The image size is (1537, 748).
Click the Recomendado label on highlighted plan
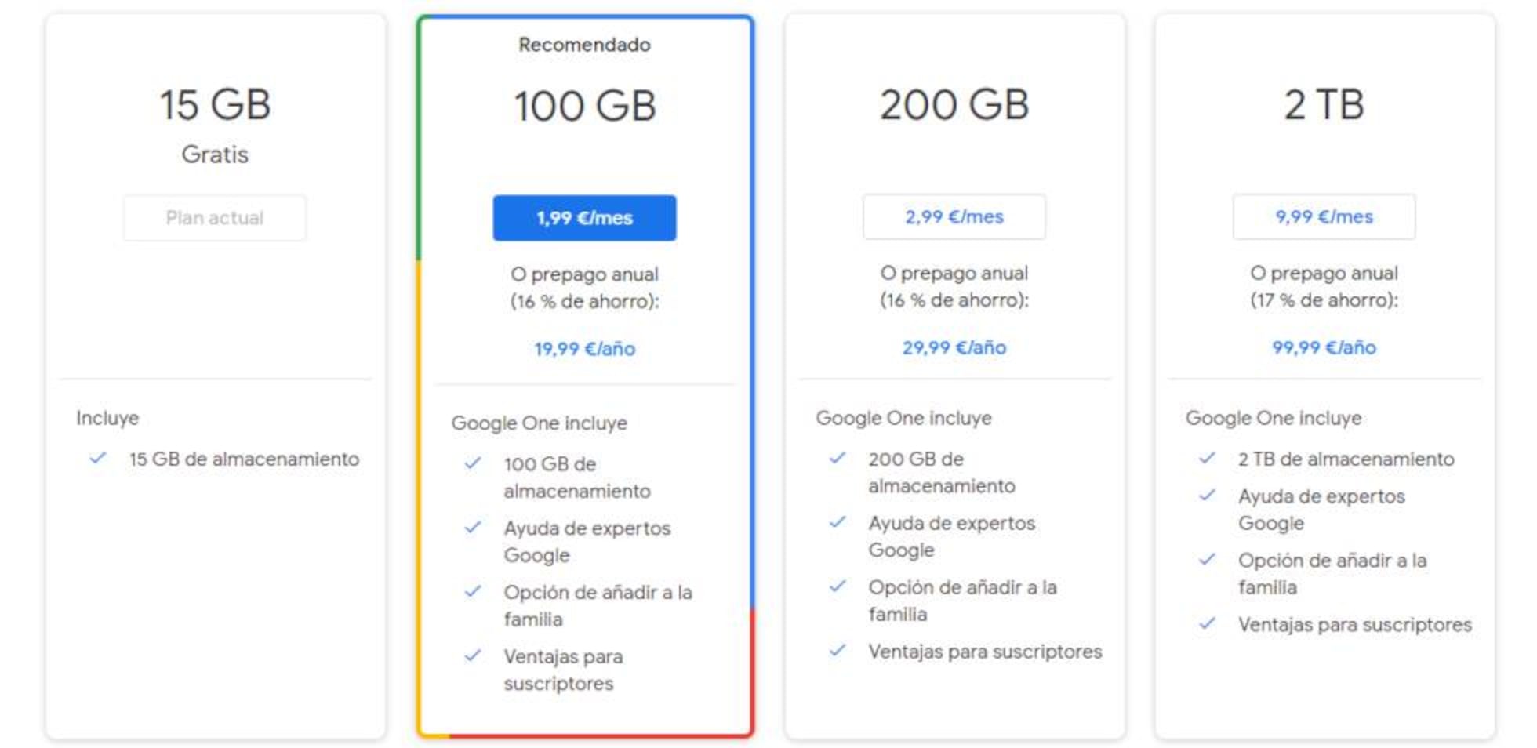584,45
